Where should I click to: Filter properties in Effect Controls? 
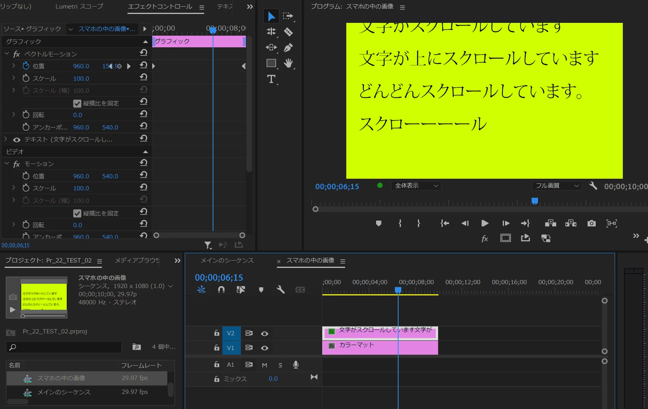[208, 245]
